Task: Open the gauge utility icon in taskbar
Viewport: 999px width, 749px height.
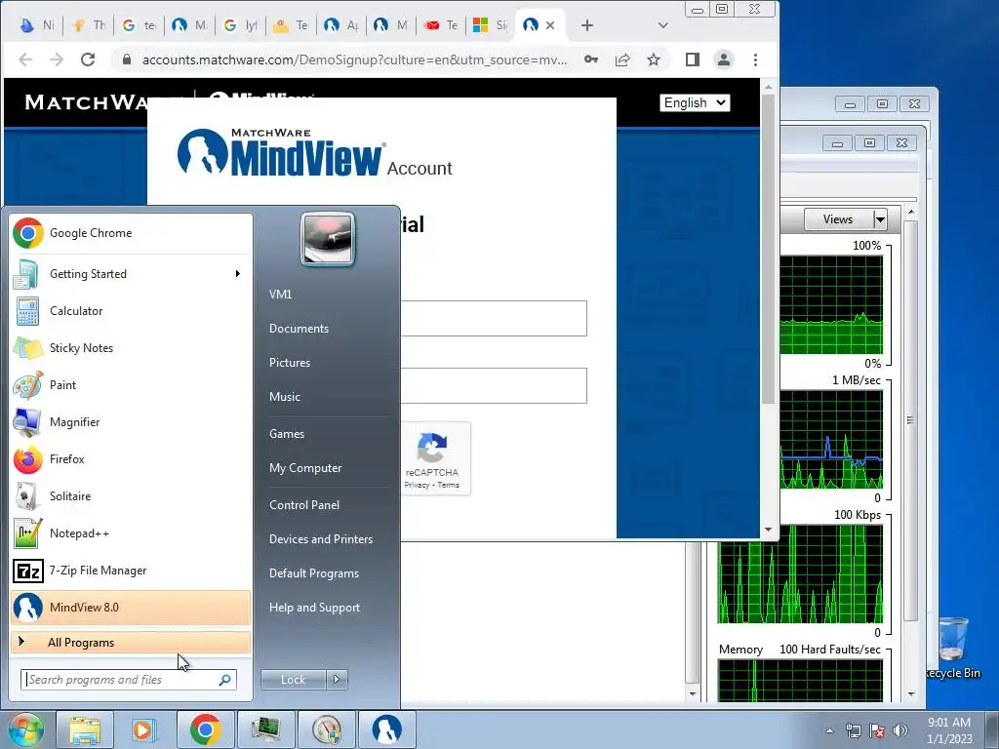Action: (x=327, y=729)
